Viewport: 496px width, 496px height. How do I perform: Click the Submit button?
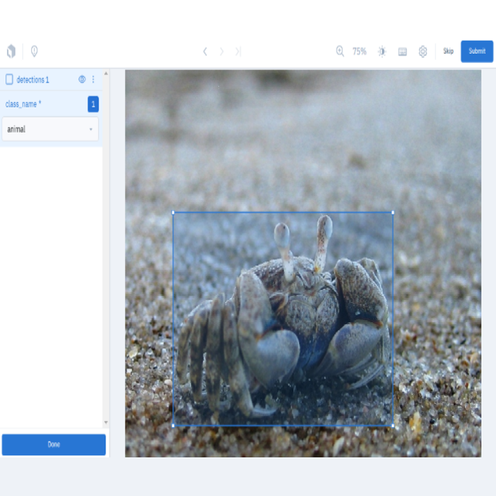click(x=477, y=51)
